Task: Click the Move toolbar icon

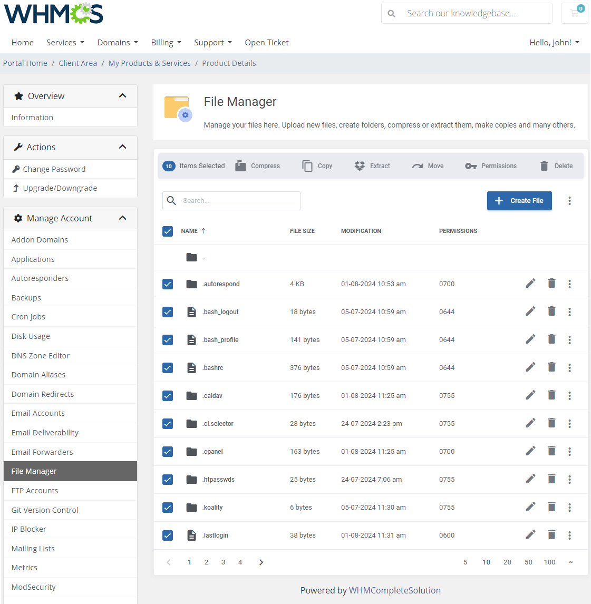Action: coord(417,166)
